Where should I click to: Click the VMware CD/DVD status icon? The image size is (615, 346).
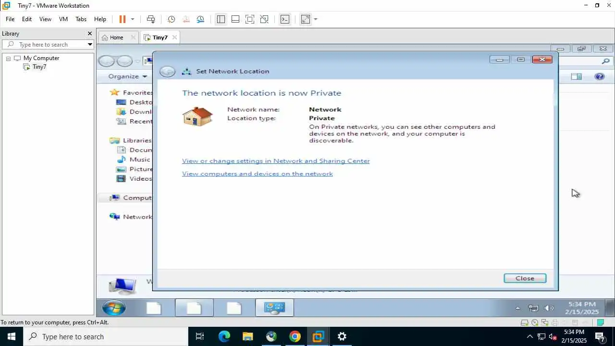535,322
